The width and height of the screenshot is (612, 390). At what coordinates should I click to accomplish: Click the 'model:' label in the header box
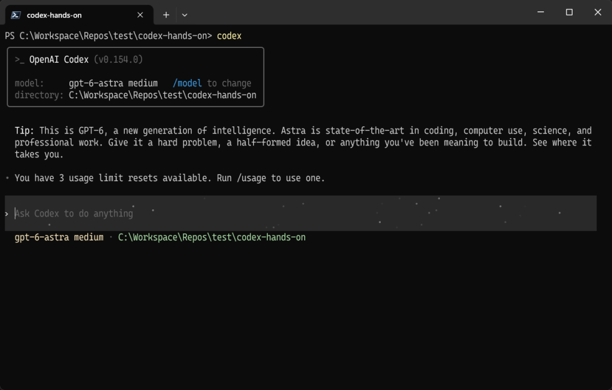tap(29, 83)
